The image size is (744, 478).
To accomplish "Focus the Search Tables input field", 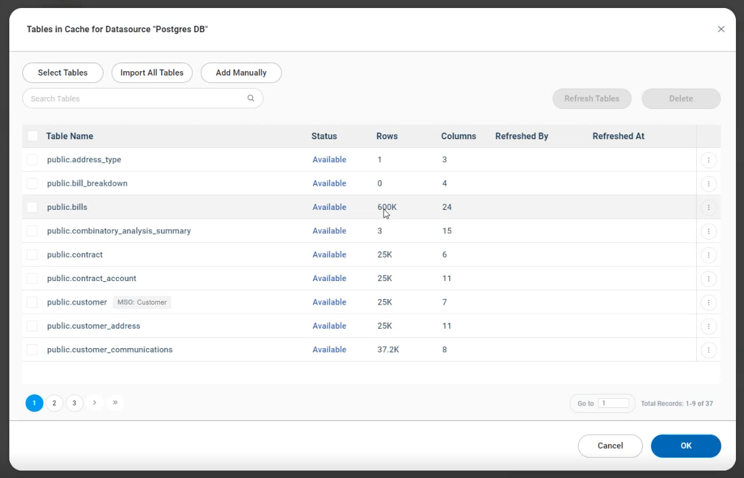I will tap(136, 98).
